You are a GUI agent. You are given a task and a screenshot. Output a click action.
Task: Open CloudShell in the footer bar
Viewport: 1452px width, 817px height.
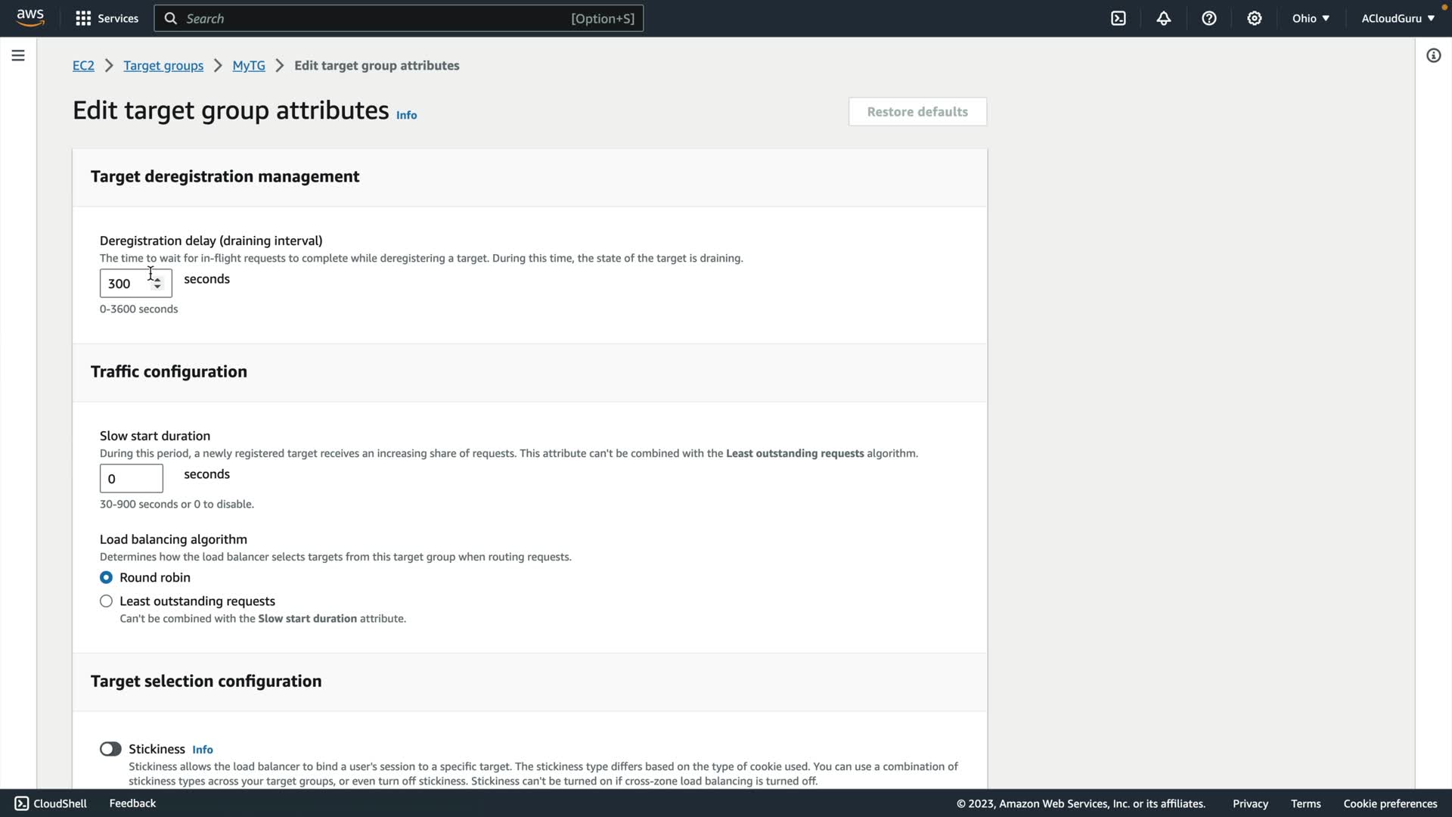tap(51, 803)
